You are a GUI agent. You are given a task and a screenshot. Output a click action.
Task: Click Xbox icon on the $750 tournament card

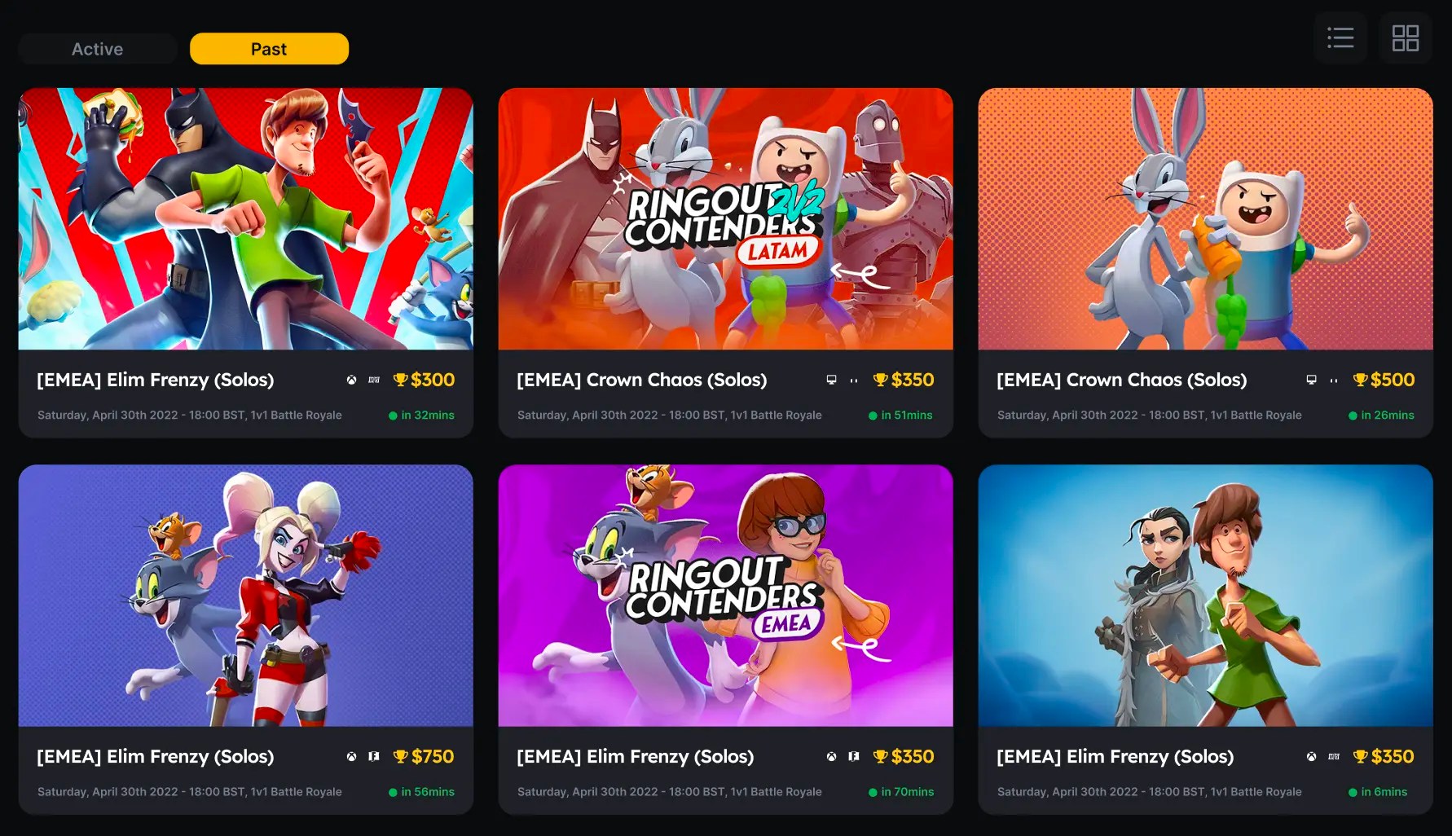tap(351, 756)
